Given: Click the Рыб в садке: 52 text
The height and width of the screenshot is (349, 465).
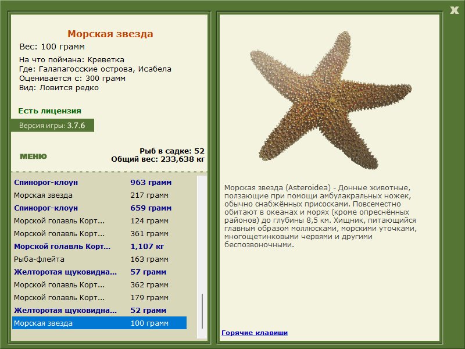Looking at the screenshot, I should tap(172, 151).
